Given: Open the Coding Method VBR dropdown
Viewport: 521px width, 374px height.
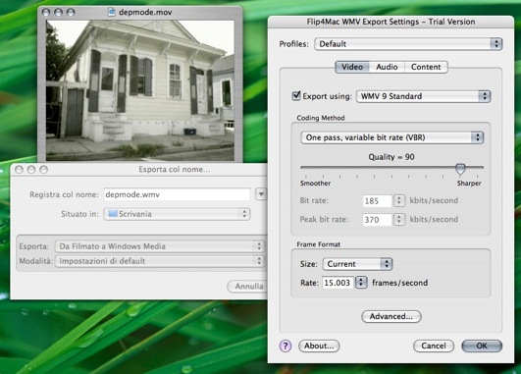Looking at the screenshot, I should pyautogui.click(x=391, y=137).
